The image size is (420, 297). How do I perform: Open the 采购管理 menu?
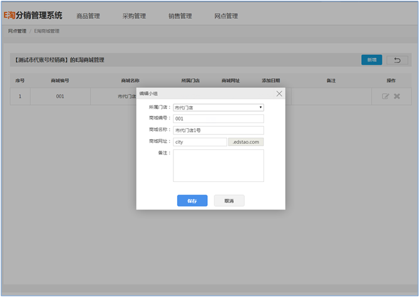pyautogui.click(x=134, y=16)
